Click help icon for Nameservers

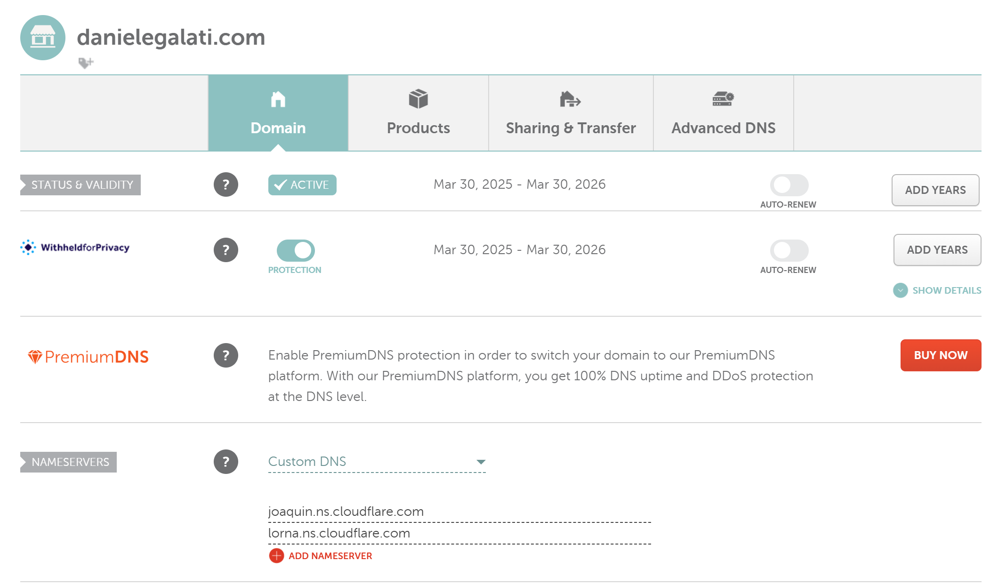click(x=226, y=462)
